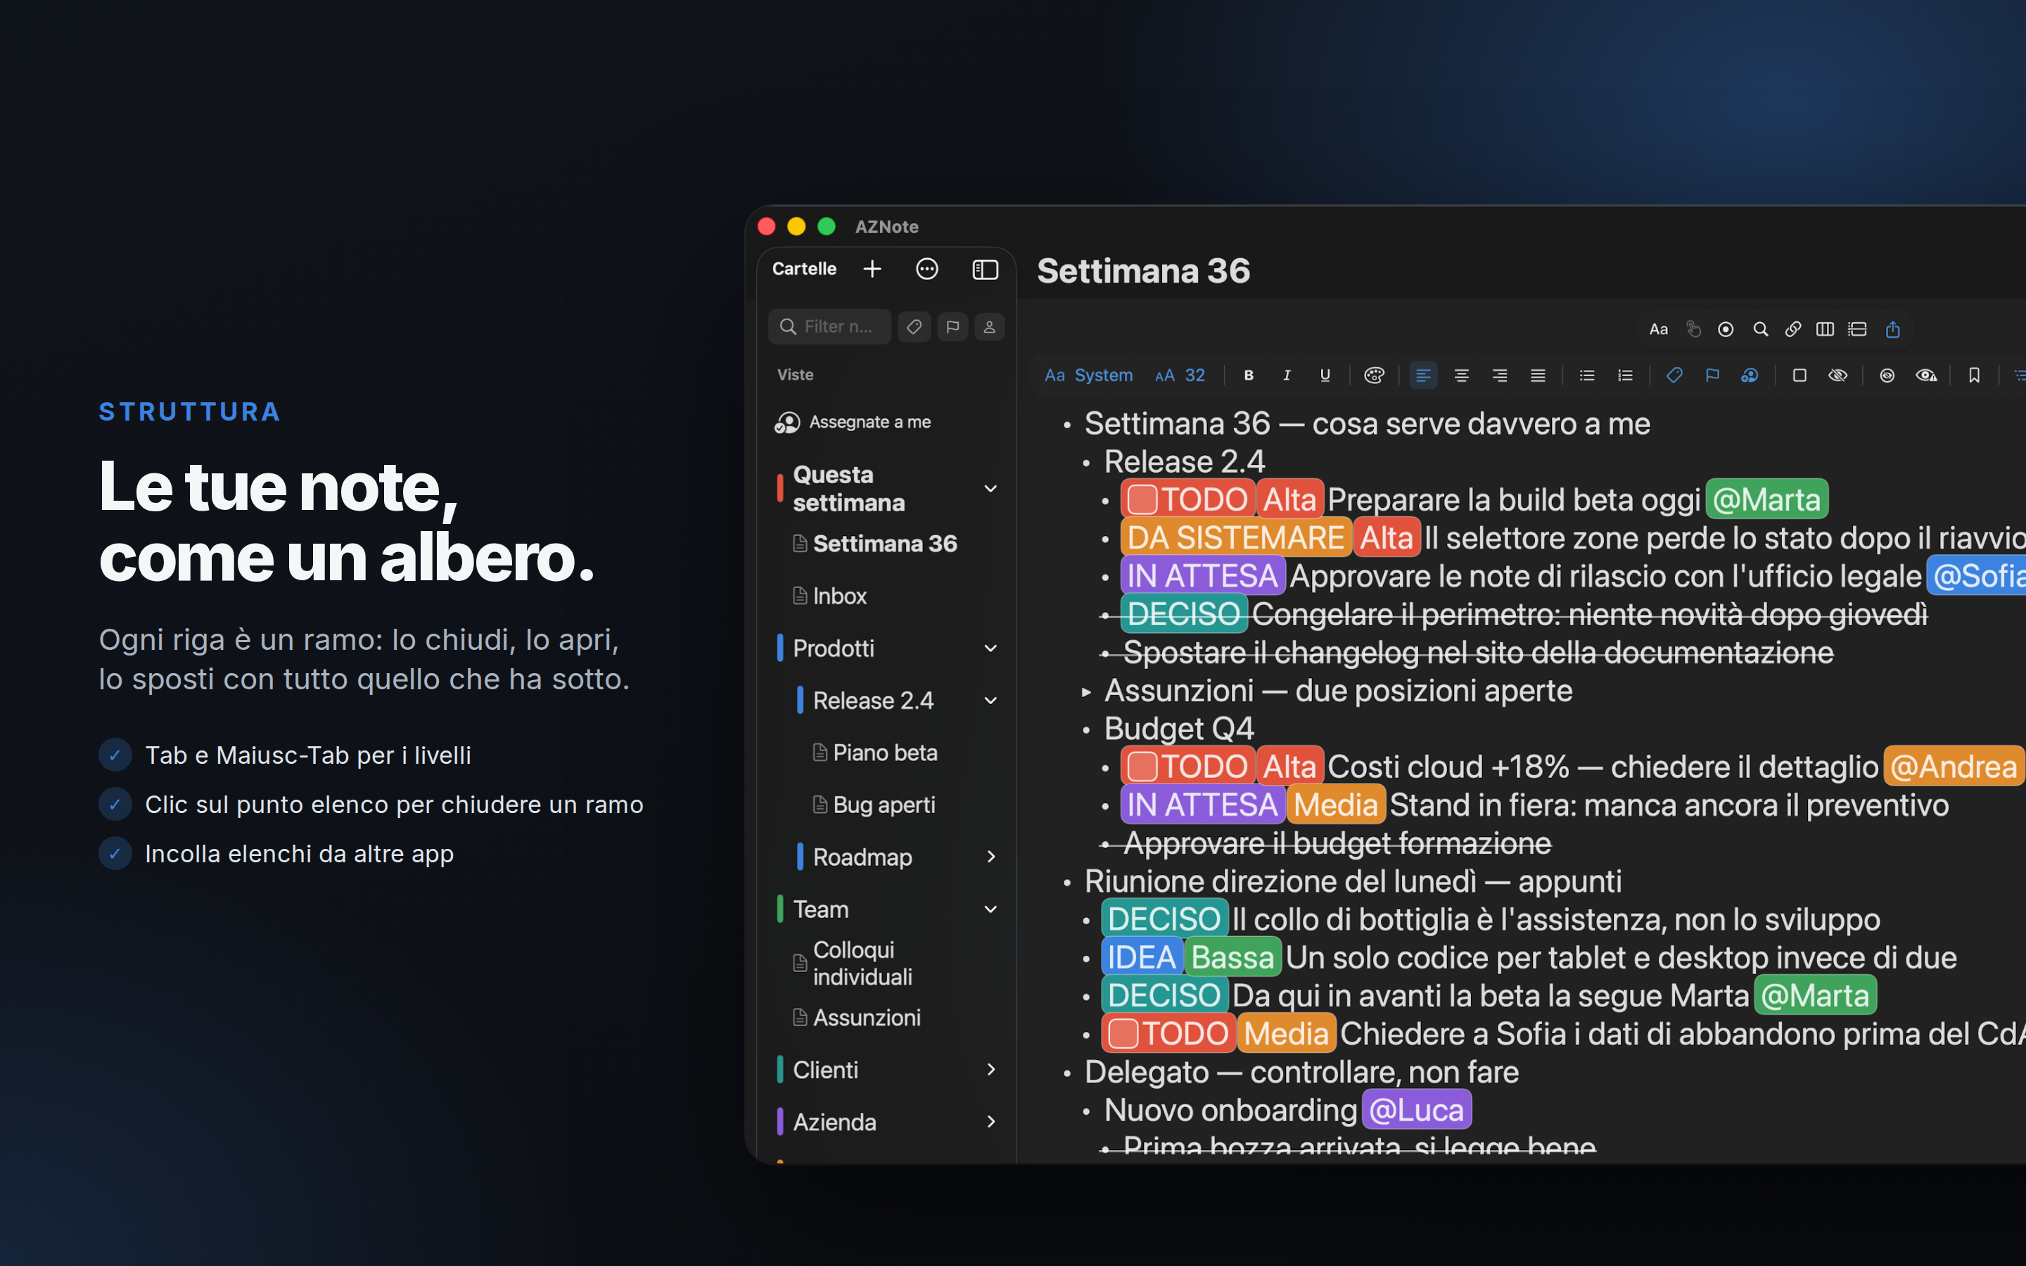The height and width of the screenshot is (1266, 2026).
Task: Toggle the sidebar panel icon
Action: (x=986, y=269)
